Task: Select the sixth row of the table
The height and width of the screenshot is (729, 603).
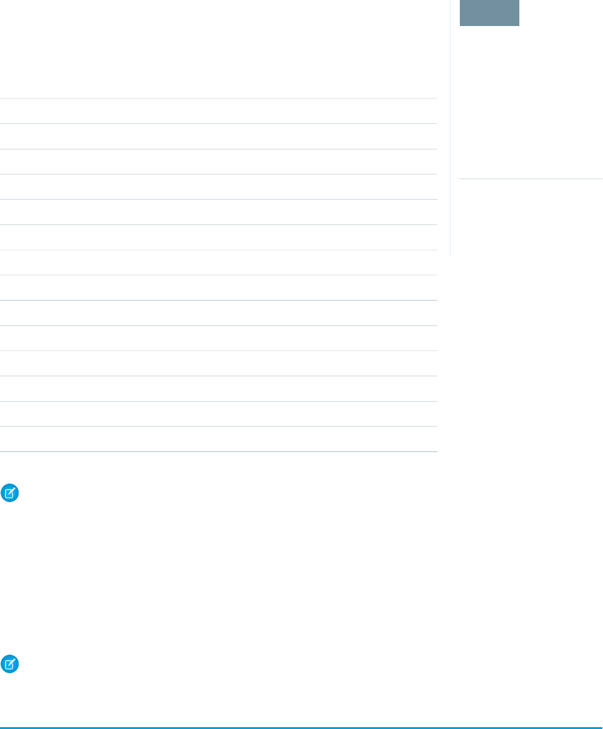Action: coord(219,237)
